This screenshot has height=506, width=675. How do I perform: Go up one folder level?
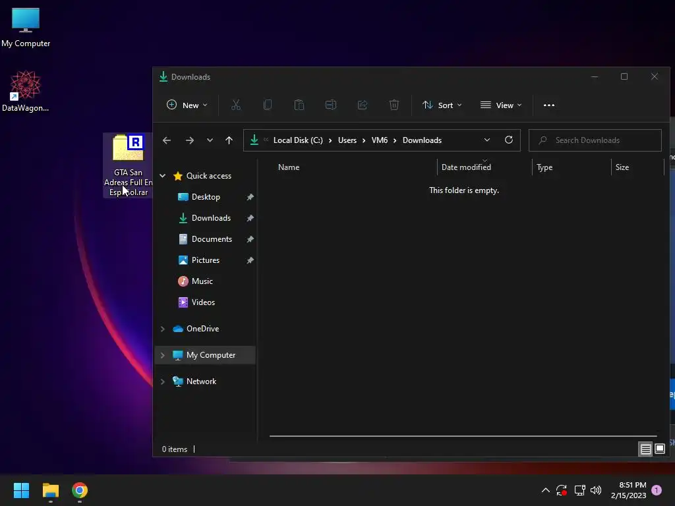tap(229, 140)
